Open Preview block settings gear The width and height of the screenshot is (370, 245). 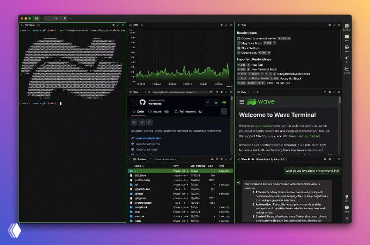point(222,159)
